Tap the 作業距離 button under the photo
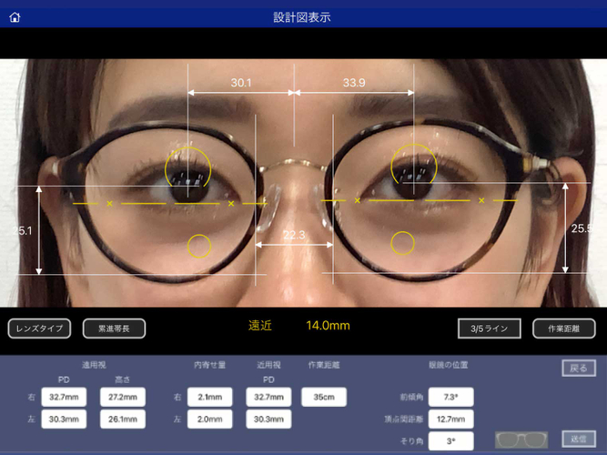This screenshot has height=455, width=607. (x=563, y=329)
